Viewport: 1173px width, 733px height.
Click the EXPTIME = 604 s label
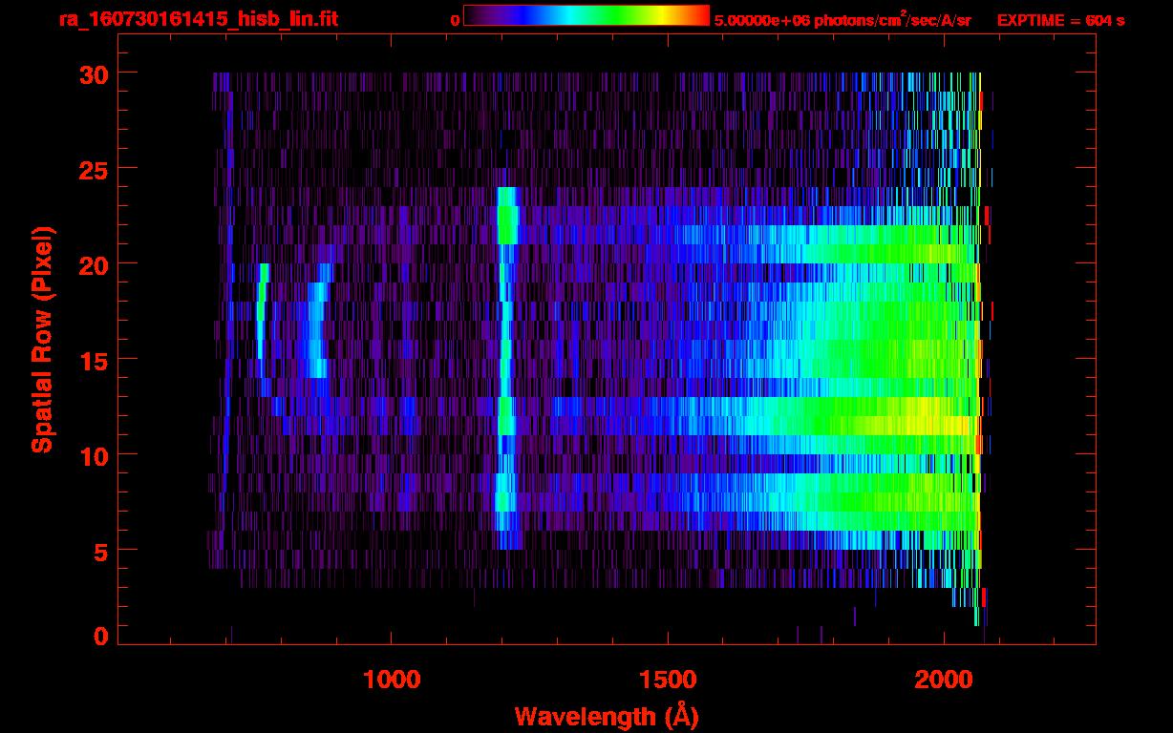pyautogui.click(x=1060, y=20)
